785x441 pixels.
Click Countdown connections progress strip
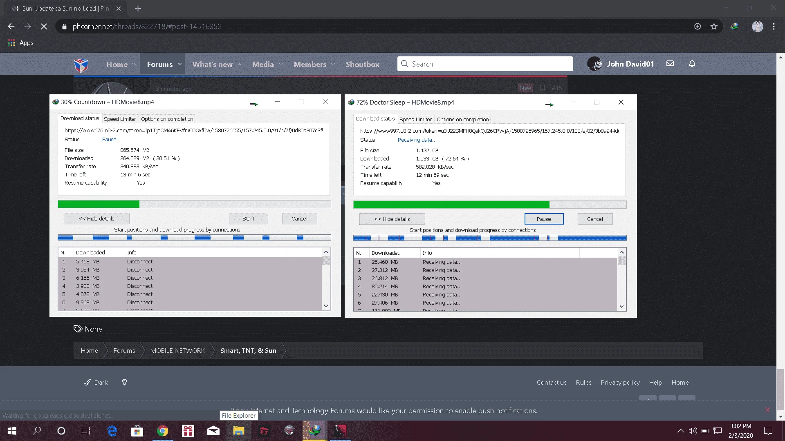pyautogui.click(x=194, y=237)
